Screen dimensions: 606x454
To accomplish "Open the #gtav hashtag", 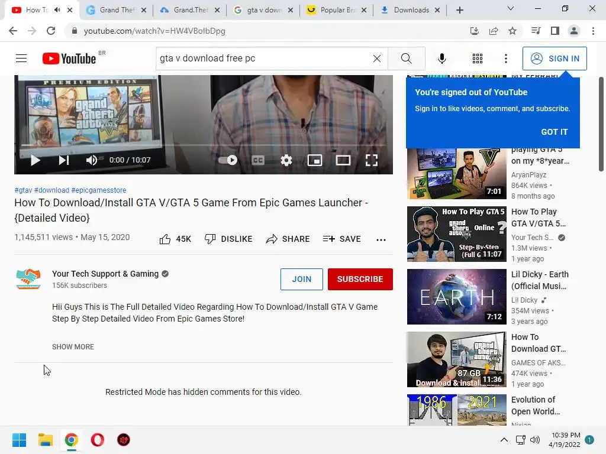I will pyautogui.click(x=23, y=190).
